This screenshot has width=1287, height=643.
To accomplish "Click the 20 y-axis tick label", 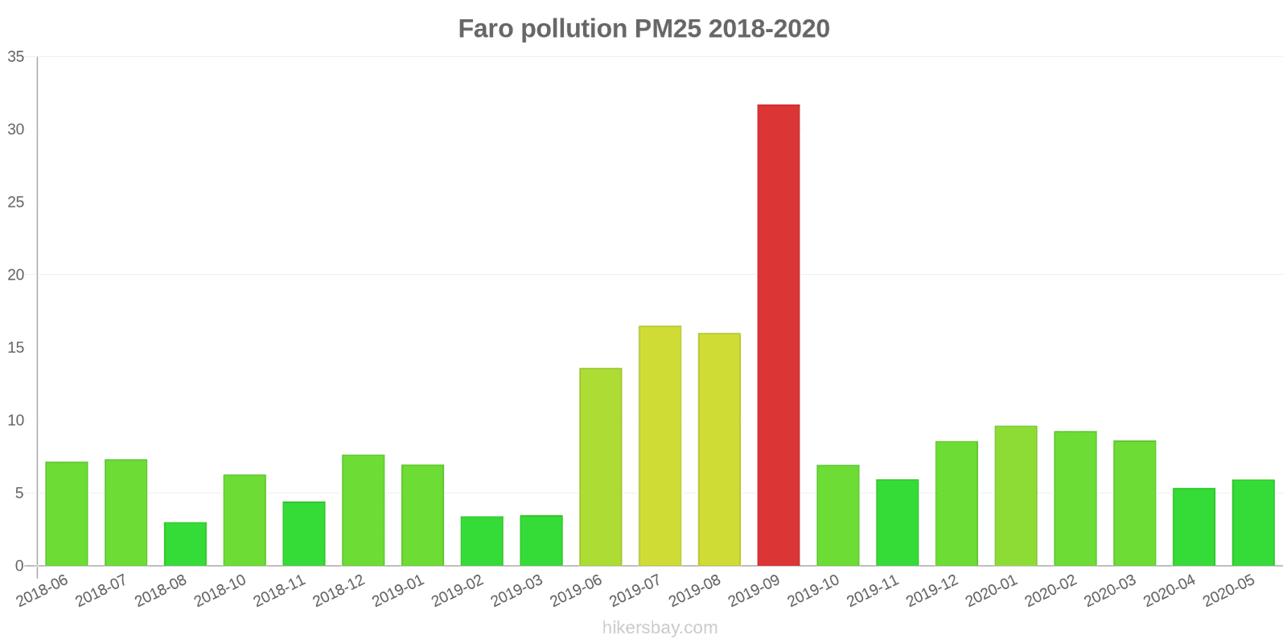I will pos(16,275).
